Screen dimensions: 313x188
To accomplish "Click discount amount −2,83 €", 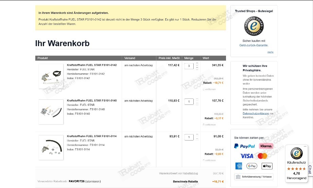I will pyautogui.click(x=219, y=154).
